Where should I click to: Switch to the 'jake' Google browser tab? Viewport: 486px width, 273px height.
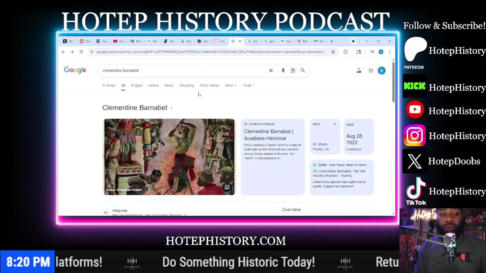pos(269,41)
